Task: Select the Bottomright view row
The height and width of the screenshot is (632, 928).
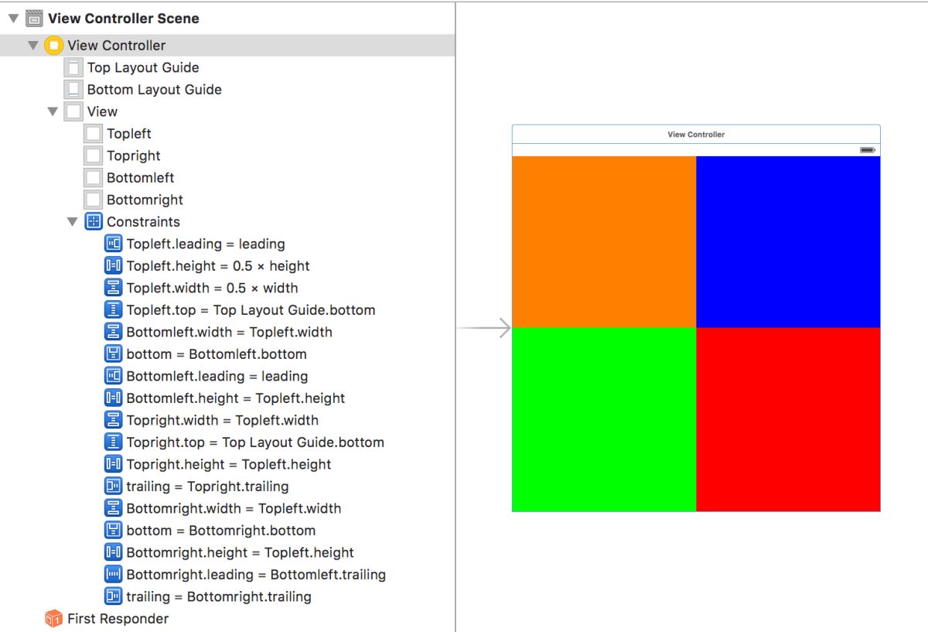Action: 227,200
